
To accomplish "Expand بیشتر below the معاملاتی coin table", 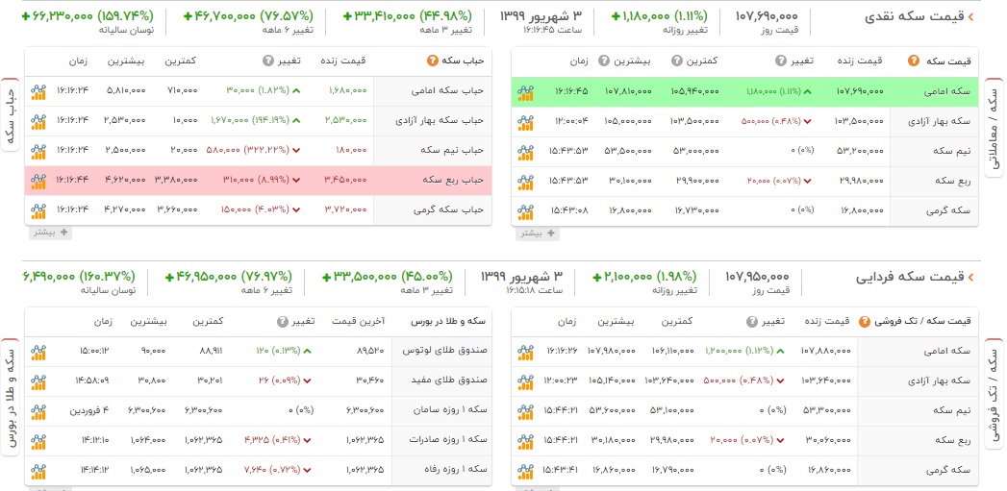I will coord(538,233).
